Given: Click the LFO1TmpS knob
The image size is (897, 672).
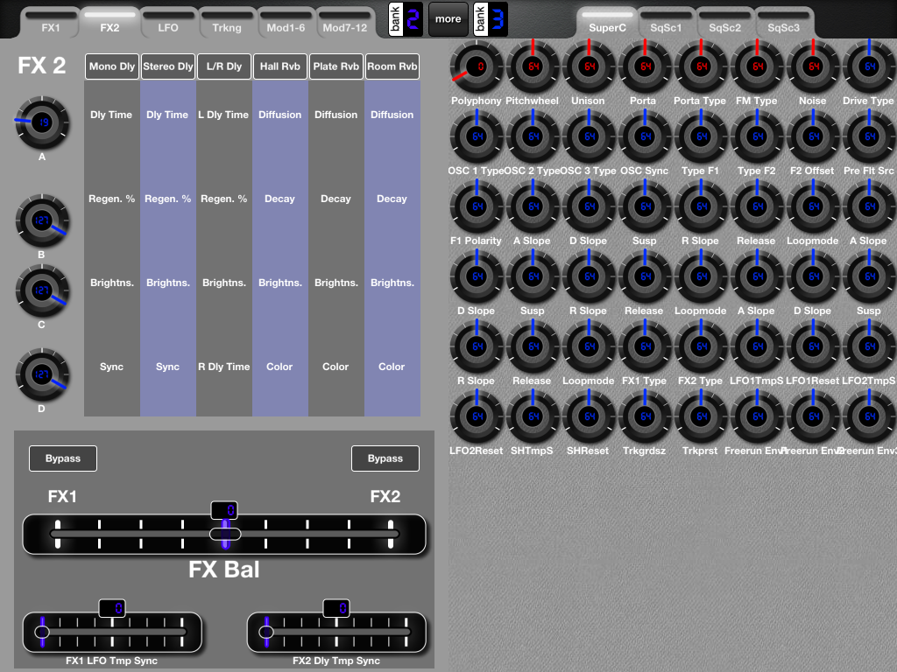Looking at the screenshot, I should click(757, 346).
